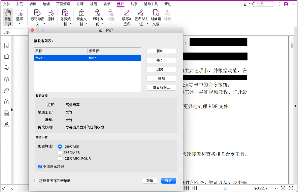The width and height of the screenshot is (298, 192).
Task: Click the zoom out minus icon
Action: tap(203, 188)
